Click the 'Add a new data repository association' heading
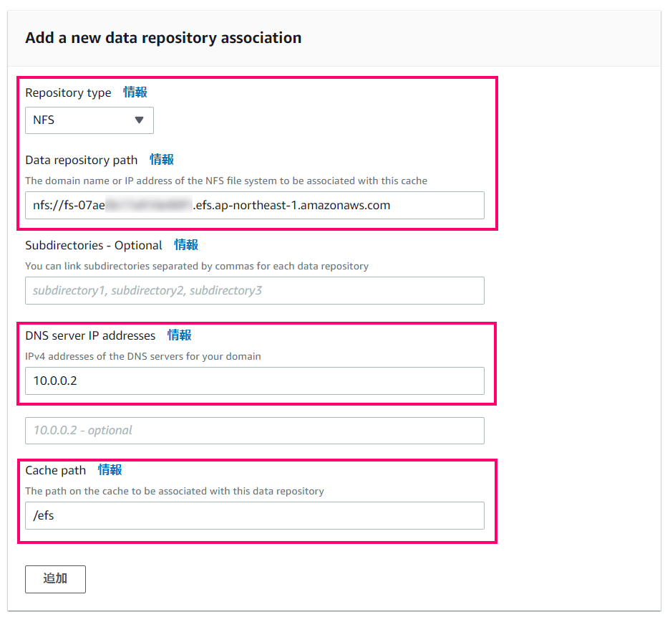This screenshot has height=617, width=670. pyautogui.click(x=163, y=38)
